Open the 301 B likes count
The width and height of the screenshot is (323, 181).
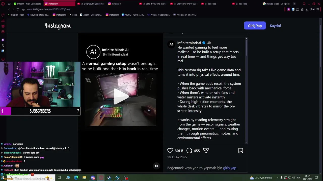pyautogui.click(x=179, y=151)
